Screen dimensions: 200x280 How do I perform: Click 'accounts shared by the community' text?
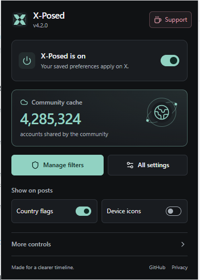tap(64, 134)
